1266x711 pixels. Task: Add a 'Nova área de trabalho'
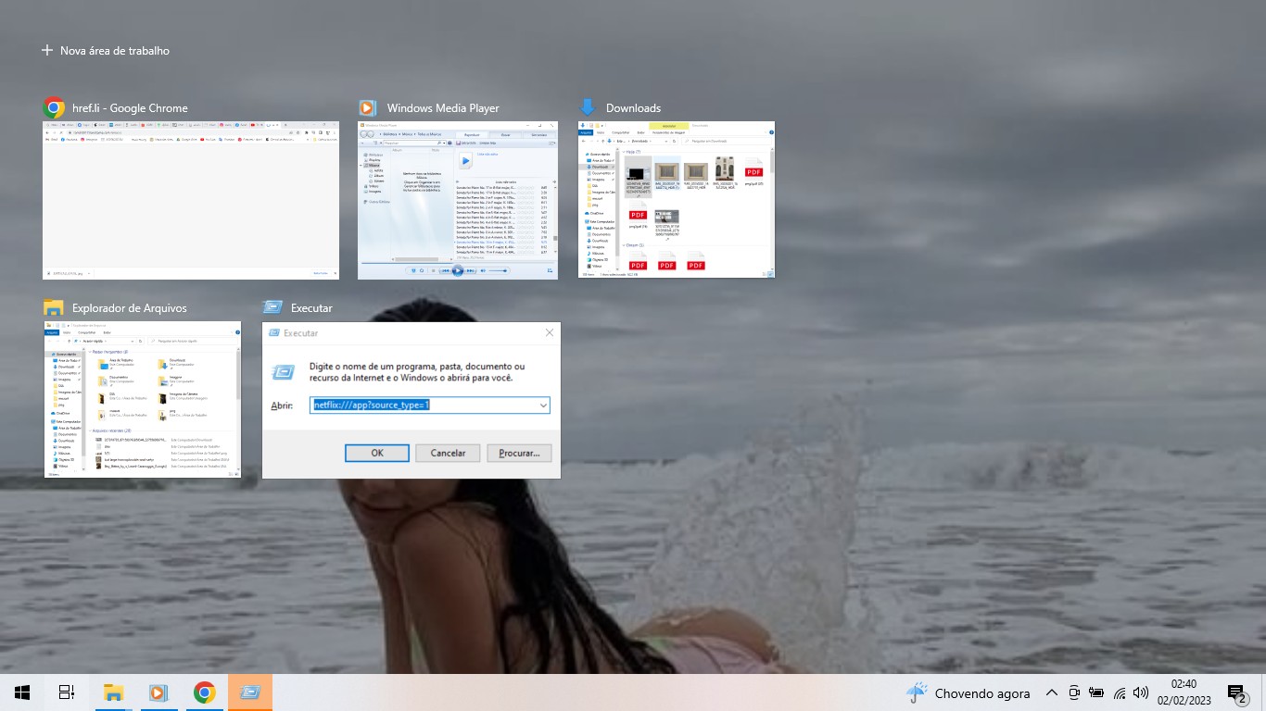[106, 51]
